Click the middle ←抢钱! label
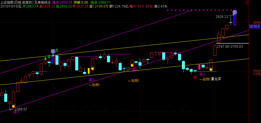Screen dimensions: 261x123 (133, 81)
